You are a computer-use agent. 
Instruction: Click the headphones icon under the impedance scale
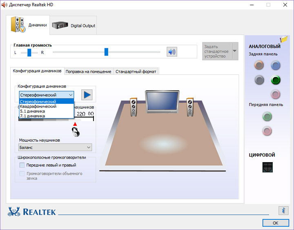76,132
